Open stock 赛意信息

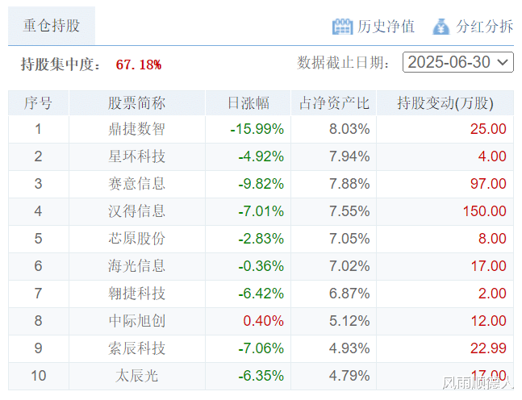point(137,184)
